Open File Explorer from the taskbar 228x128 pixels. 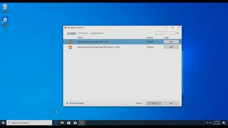62,123
